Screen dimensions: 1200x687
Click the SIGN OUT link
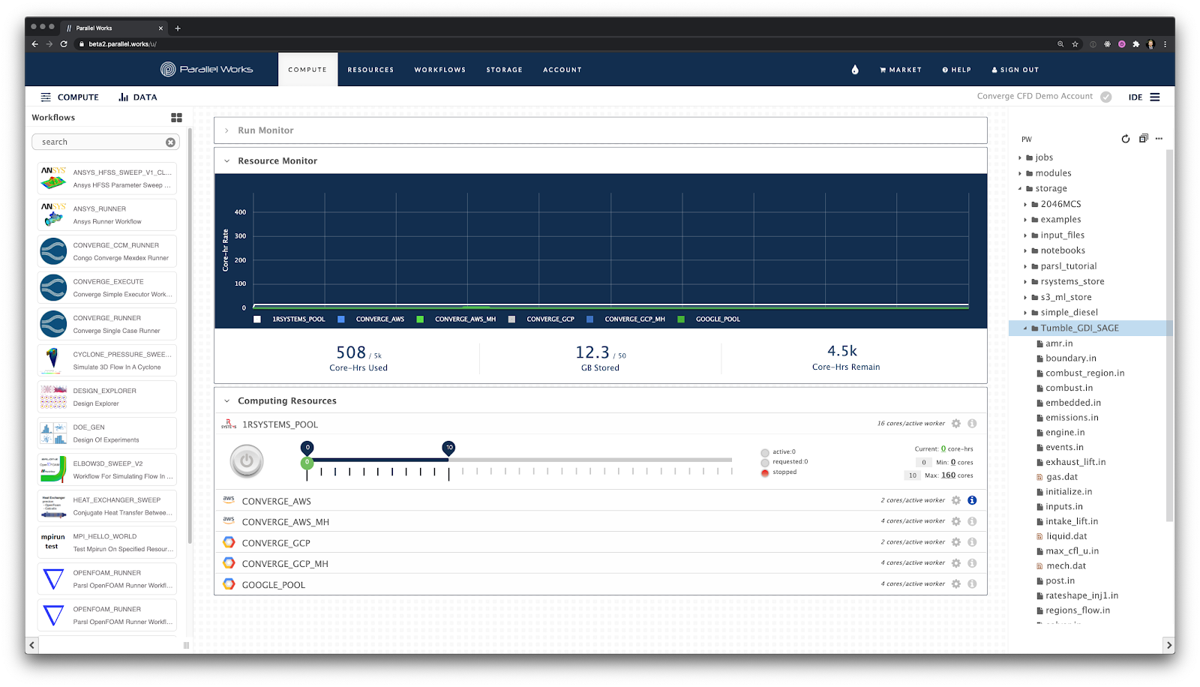1015,70
